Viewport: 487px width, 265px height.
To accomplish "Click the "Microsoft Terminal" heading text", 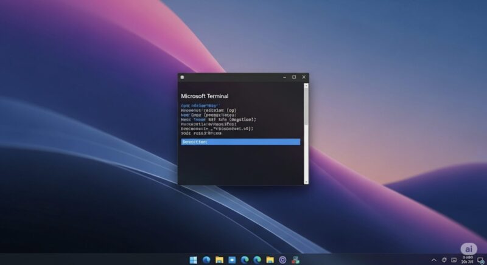I will click(x=205, y=96).
